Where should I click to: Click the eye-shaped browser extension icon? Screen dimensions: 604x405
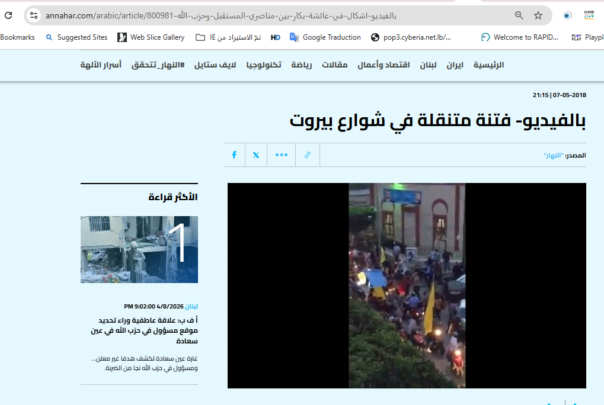pyautogui.click(x=567, y=15)
